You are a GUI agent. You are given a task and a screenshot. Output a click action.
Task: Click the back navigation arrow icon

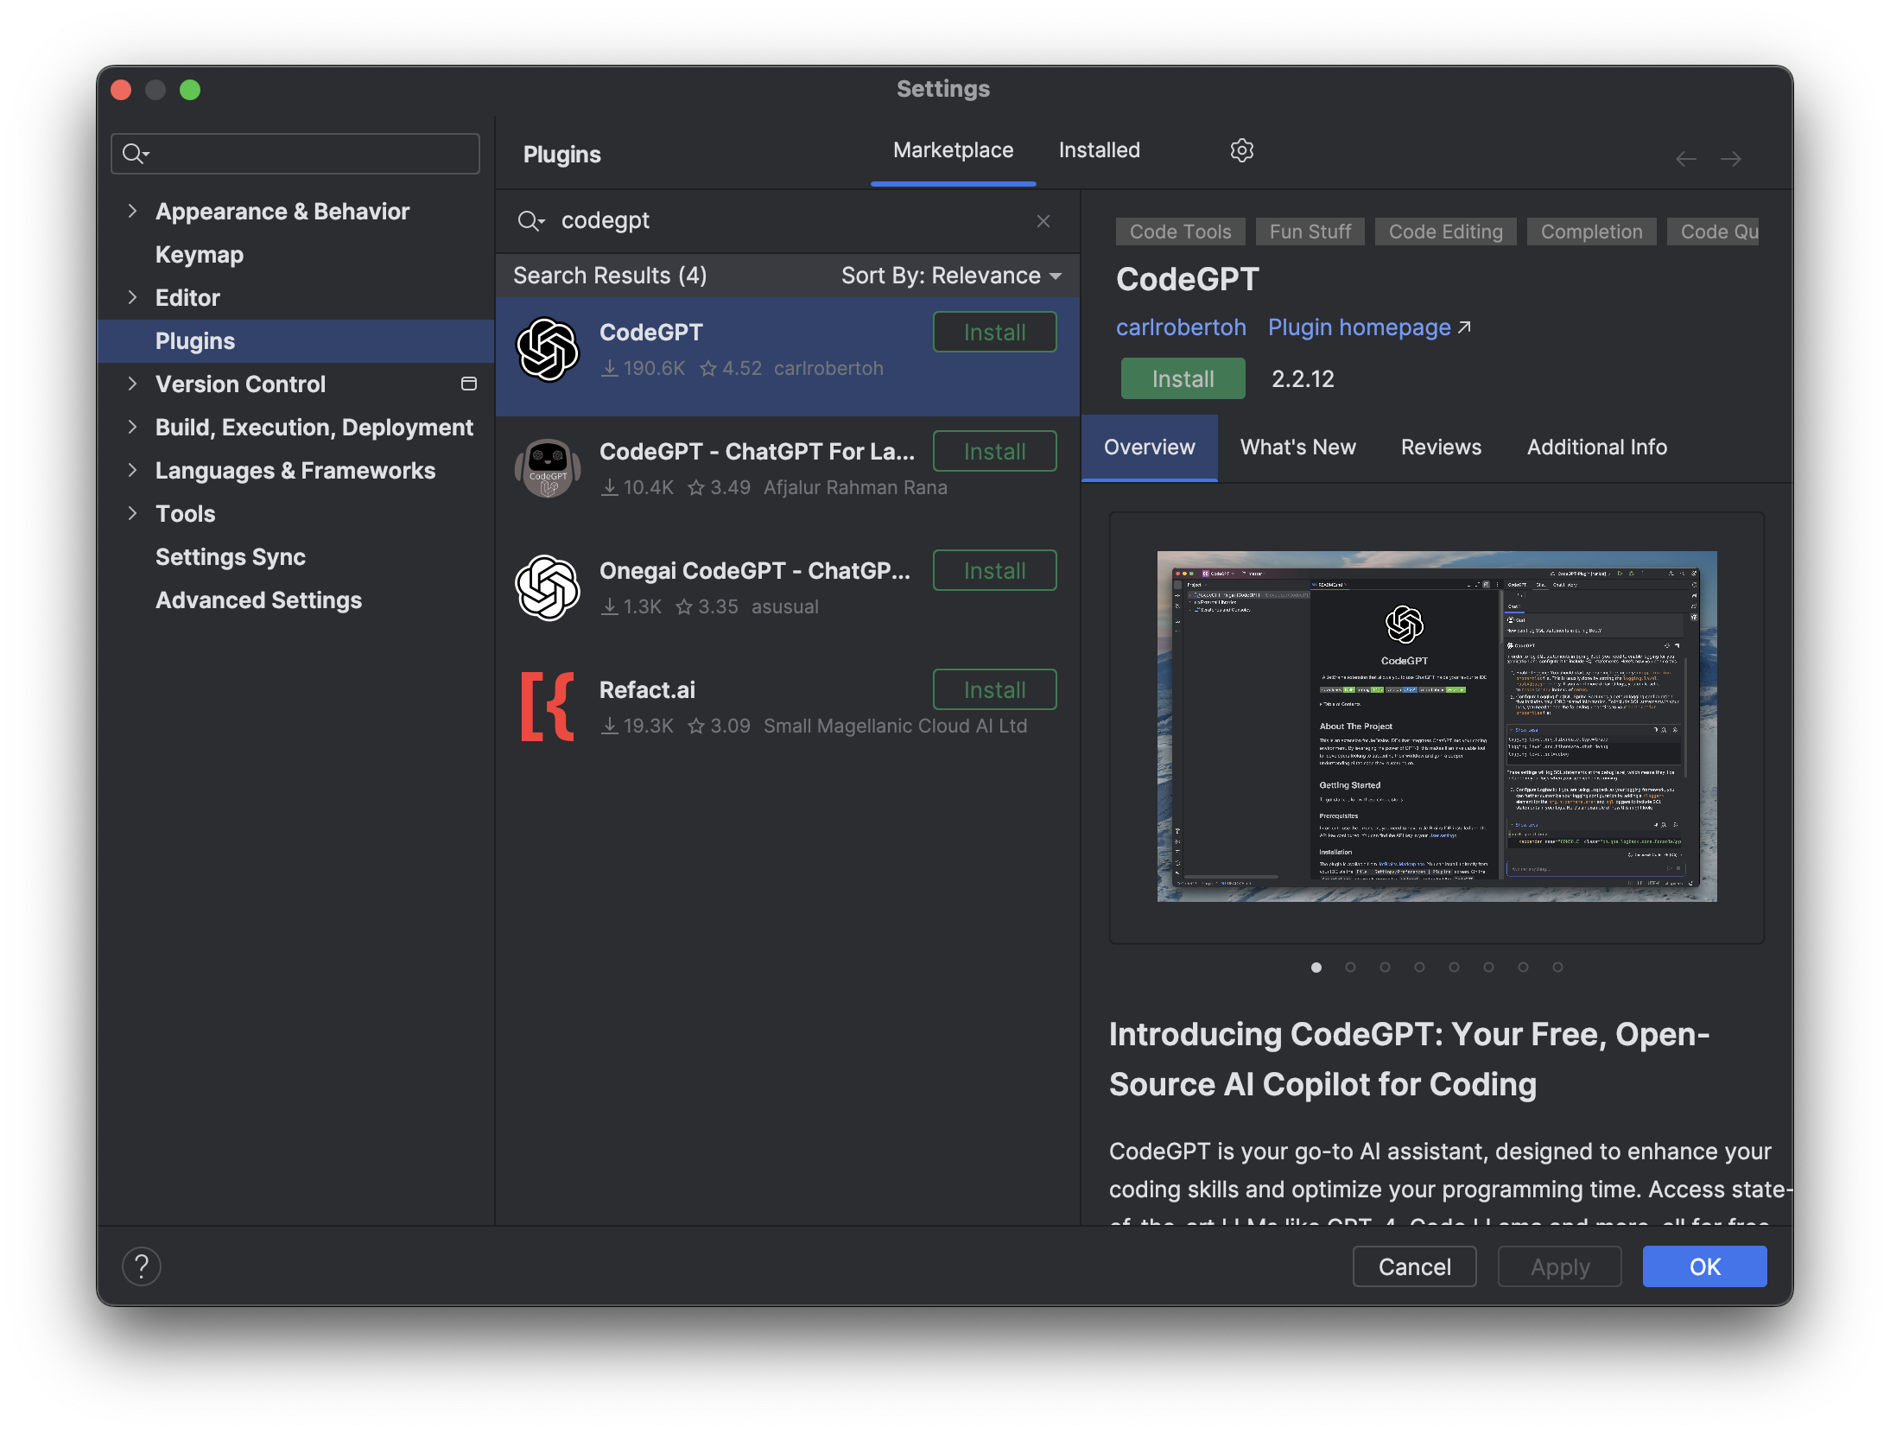(x=1685, y=159)
